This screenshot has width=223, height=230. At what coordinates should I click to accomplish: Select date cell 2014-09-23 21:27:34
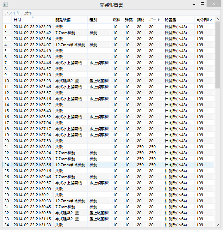32,135
